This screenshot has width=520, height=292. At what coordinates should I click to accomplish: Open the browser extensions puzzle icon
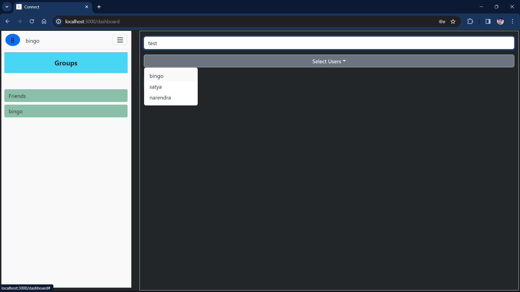coord(470,21)
